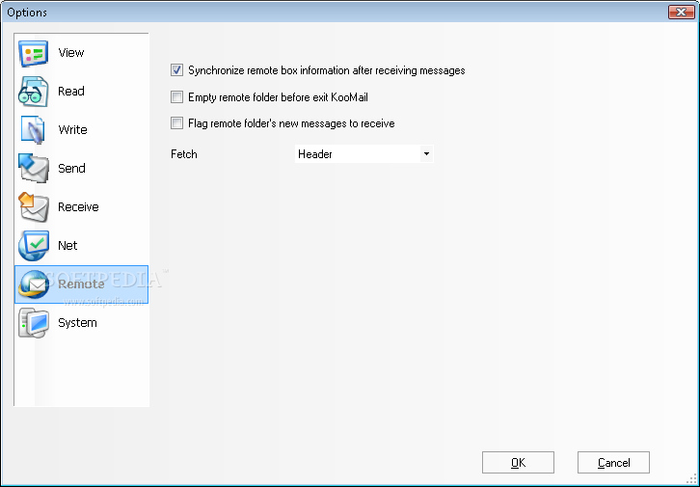Click the Write pen icon
Image resolution: width=700 pixels, height=487 pixels.
point(33,130)
